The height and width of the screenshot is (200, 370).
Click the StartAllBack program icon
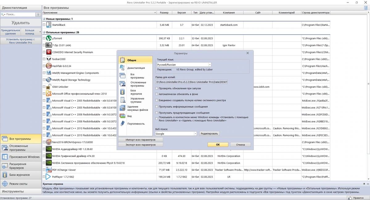[x=49, y=25]
